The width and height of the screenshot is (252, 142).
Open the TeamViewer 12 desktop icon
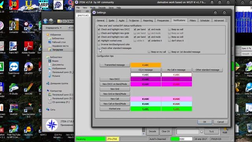(x=14, y=69)
